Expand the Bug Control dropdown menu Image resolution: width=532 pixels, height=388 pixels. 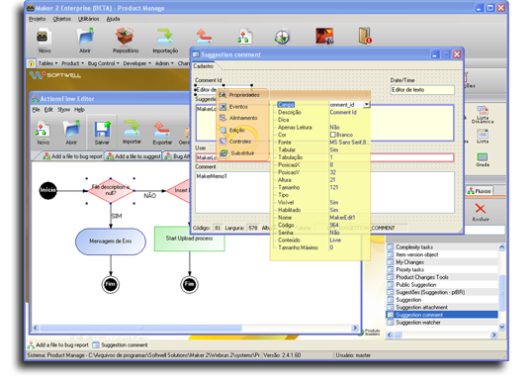pyautogui.click(x=104, y=63)
